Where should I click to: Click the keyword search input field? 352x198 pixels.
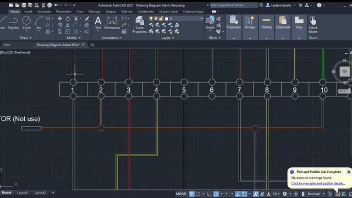(x=234, y=5)
